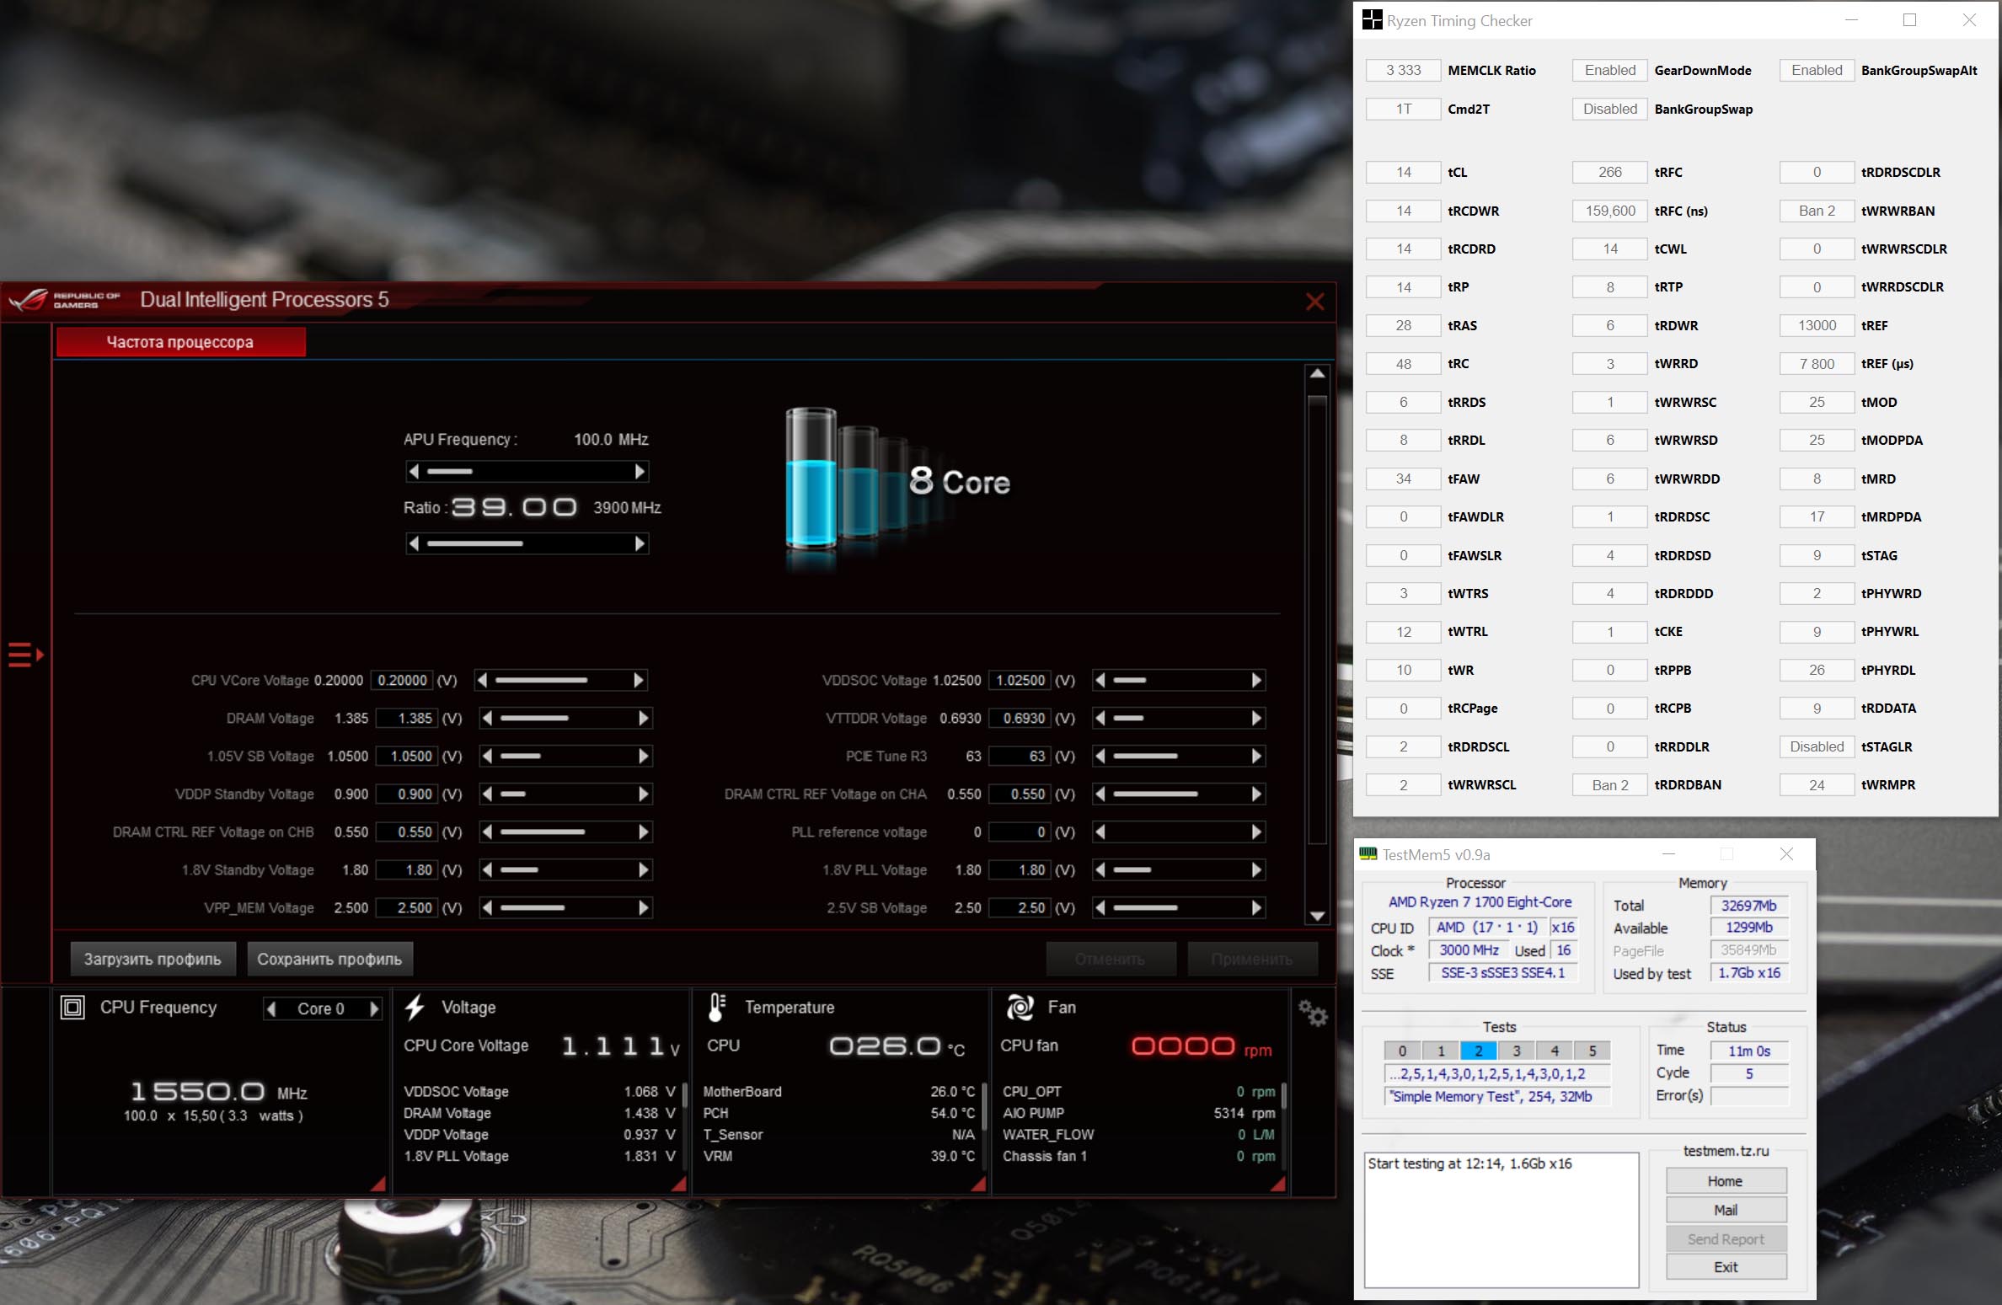Select test number 3 in TestMem5

(1517, 1051)
